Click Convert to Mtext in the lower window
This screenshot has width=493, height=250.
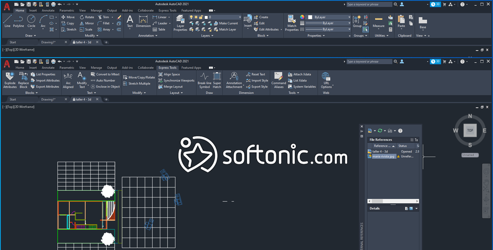tap(105, 74)
